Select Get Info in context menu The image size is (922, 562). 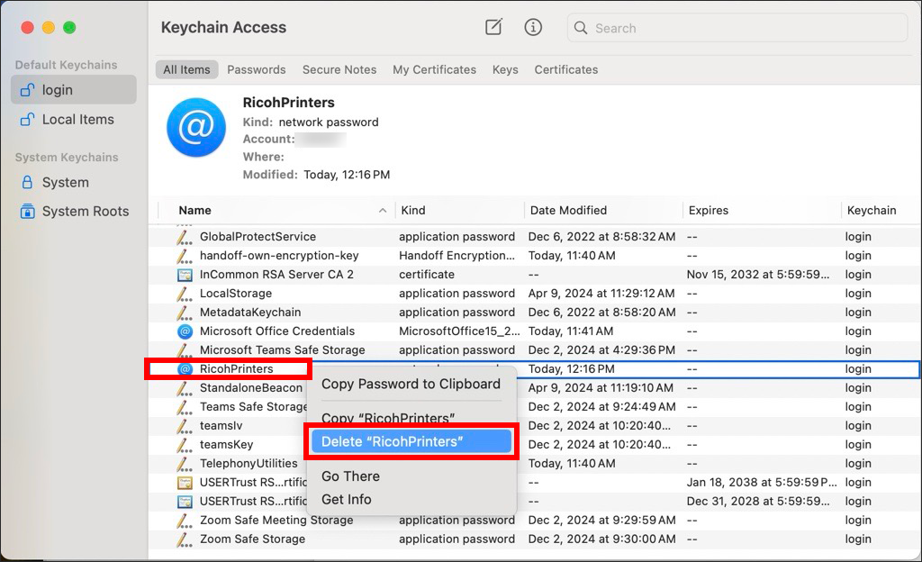[x=347, y=499]
